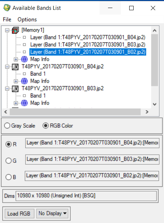Click the horizontal scrollbar right arrow
Screen dimensions: 164x223
pos(147,112)
